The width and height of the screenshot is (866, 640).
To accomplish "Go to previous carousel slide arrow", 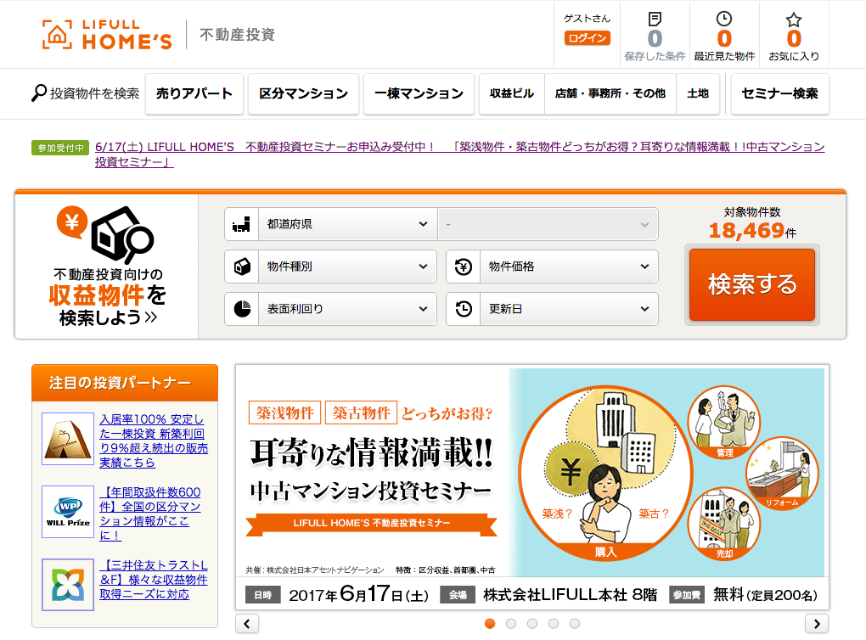I will click(x=247, y=624).
